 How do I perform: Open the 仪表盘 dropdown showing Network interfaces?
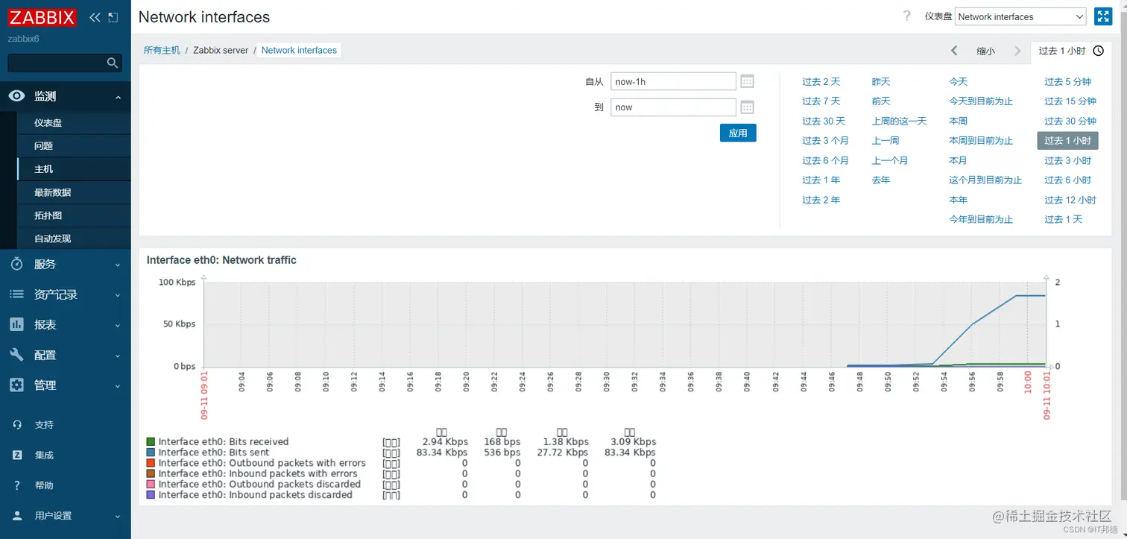(x=1020, y=16)
